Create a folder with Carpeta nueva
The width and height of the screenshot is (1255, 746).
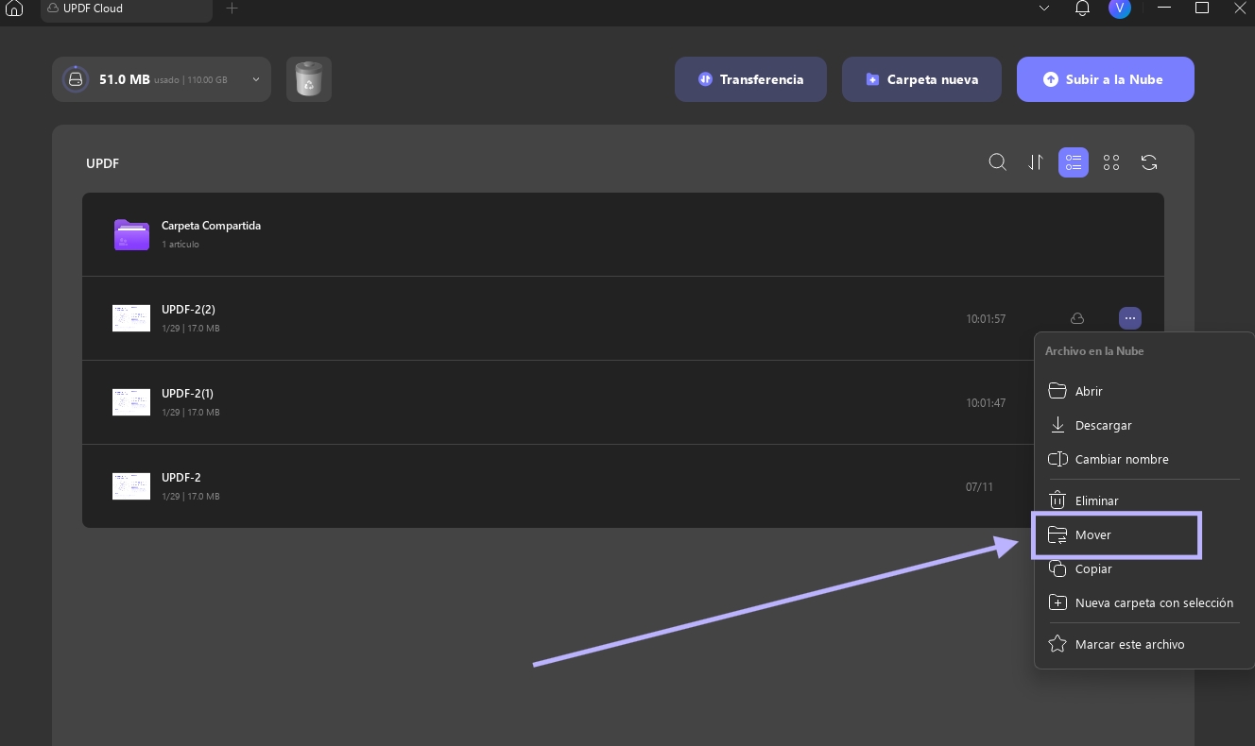tap(921, 79)
